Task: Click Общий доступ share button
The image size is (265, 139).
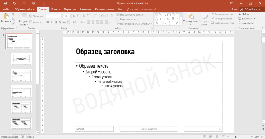Action: click(251, 9)
